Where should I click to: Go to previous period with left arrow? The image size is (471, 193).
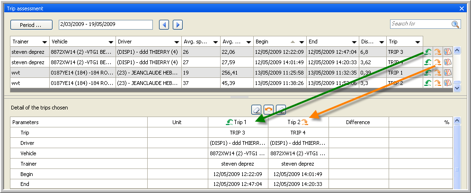pos(164,25)
